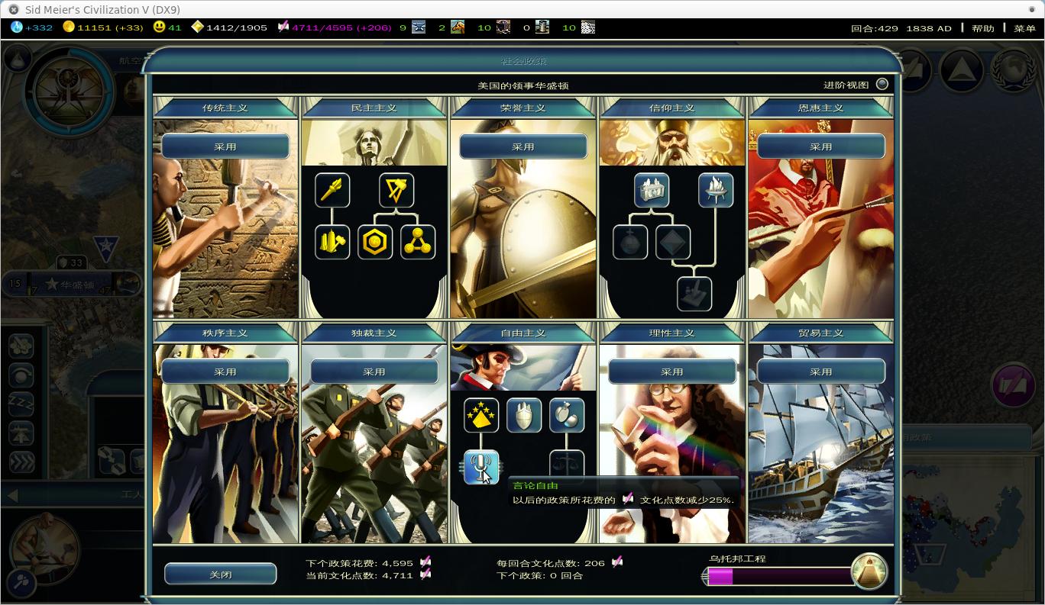Click the three-node network policy in 民主主义
Image resolution: width=1045 pixels, height=605 pixels.
418,242
